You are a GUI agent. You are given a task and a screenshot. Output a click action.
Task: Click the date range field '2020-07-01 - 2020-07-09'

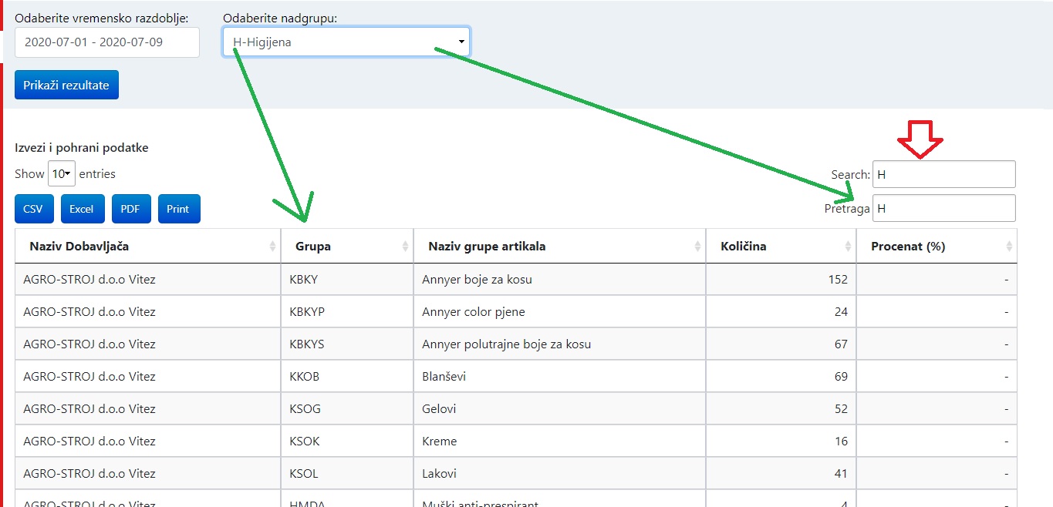click(106, 42)
